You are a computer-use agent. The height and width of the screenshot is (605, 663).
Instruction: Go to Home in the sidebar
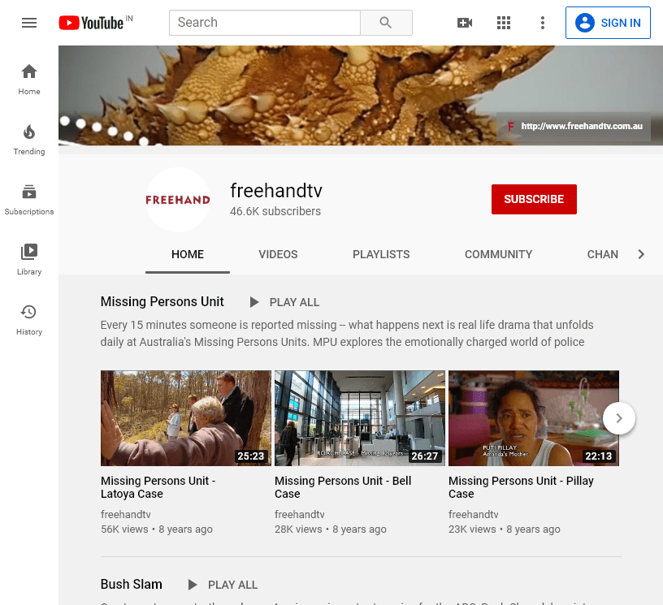click(x=29, y=80)
